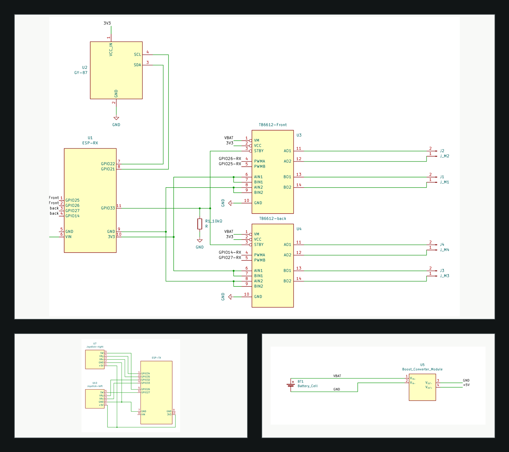Screen dimensions: 509x452
Task: Select the ESP-TX module in the joystick schematic
Action: coord(156,393)
